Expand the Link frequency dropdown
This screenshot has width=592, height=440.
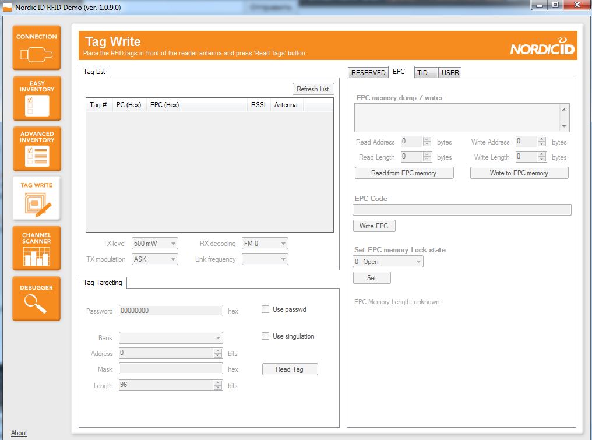point(265,259)
